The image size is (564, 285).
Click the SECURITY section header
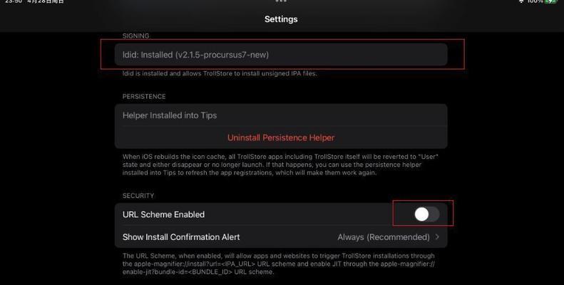[138, 195]
